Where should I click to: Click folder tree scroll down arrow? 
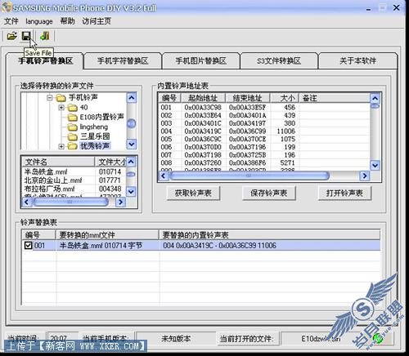(132, 144)
